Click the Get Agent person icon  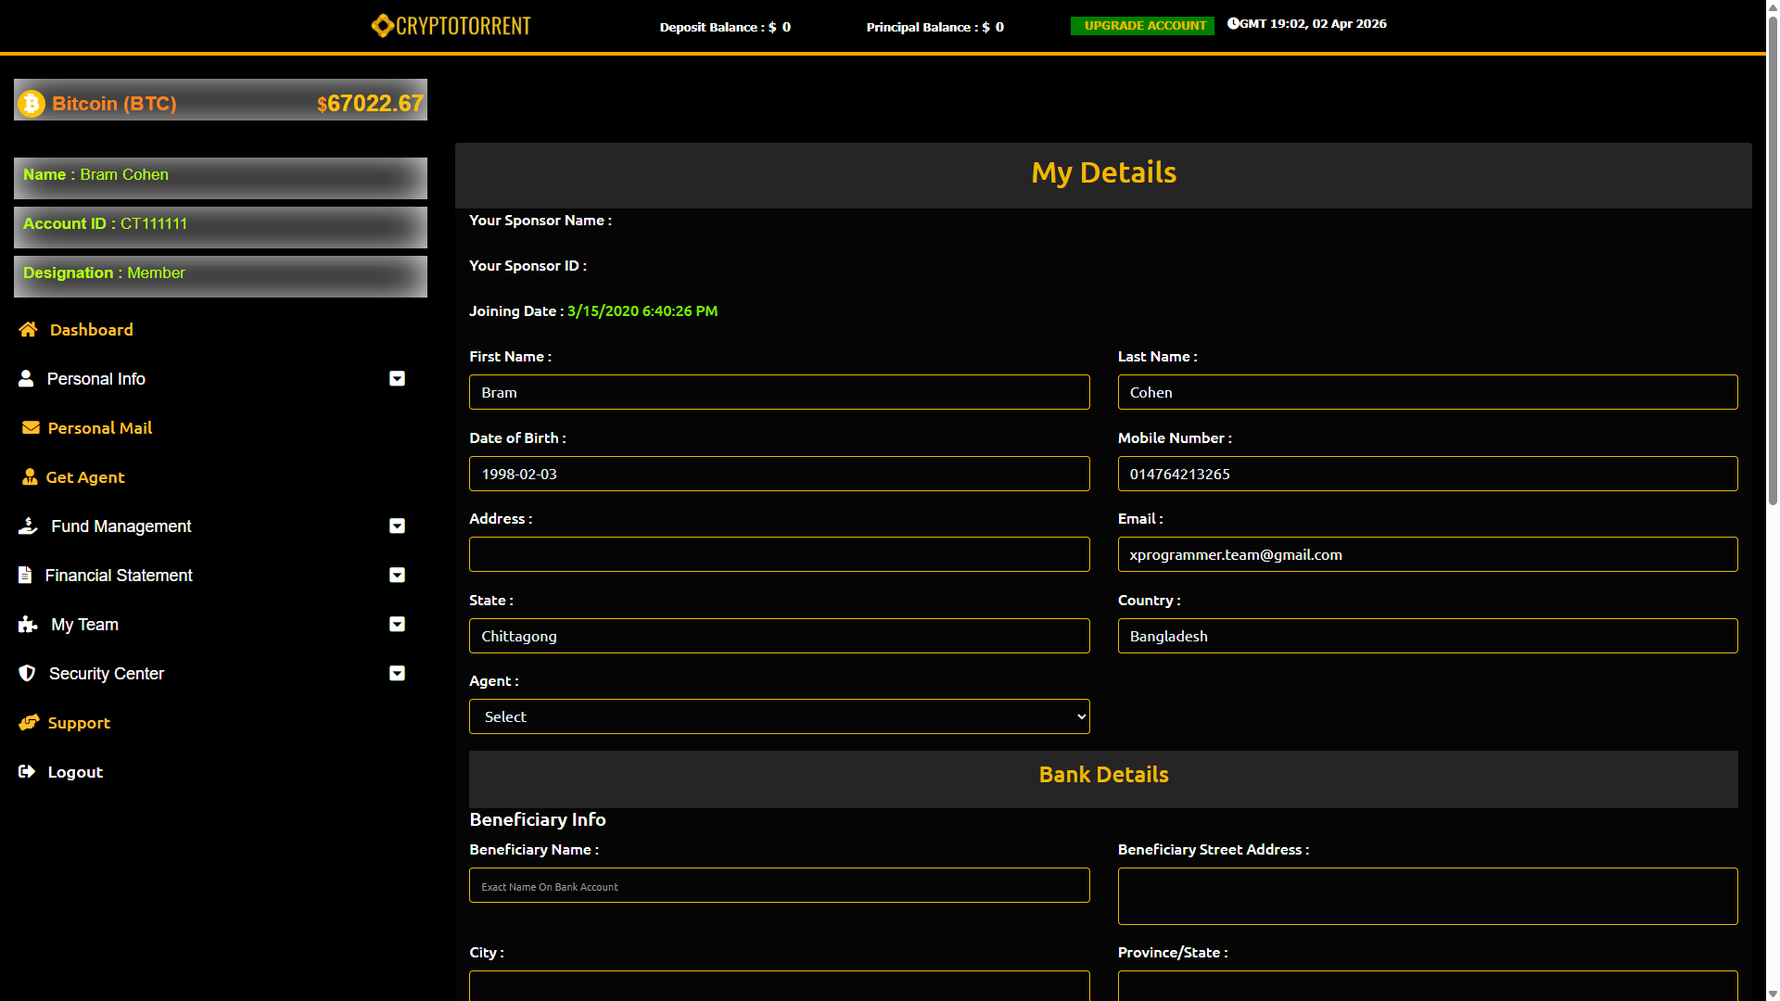click(30, 477)
